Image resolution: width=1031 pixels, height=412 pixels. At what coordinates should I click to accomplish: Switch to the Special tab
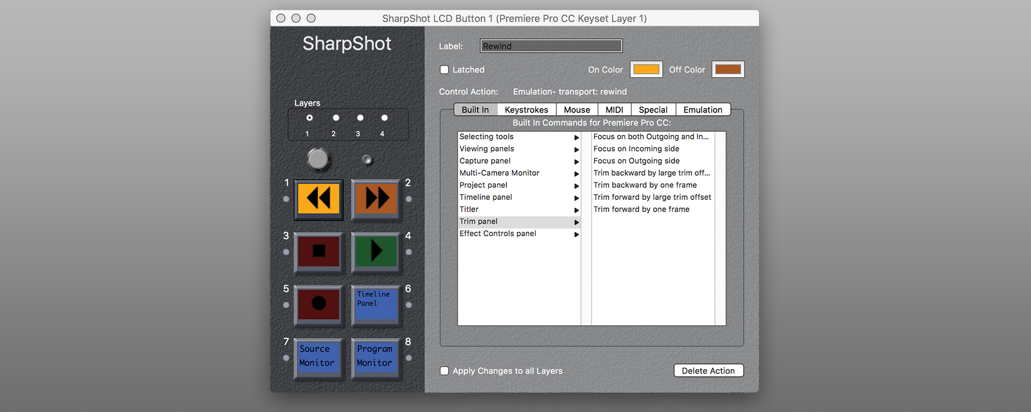653,110
